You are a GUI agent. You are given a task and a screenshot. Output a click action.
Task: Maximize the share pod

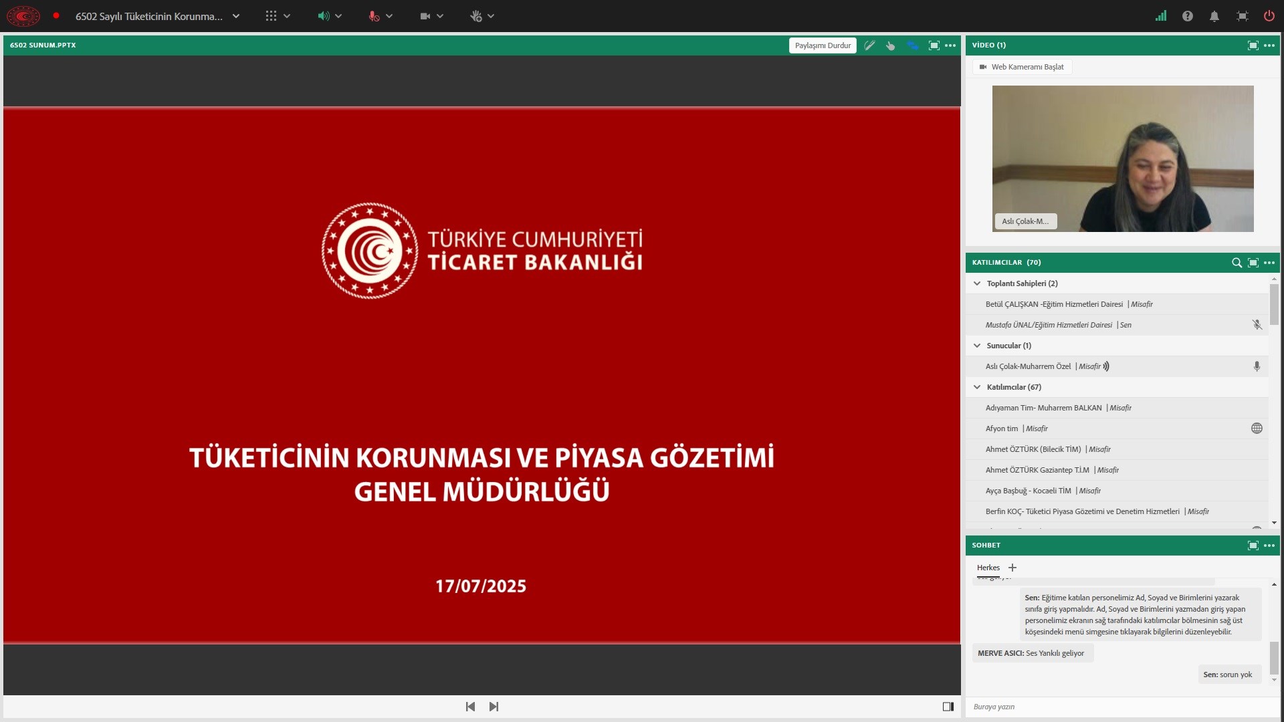[x=934, y=45]
